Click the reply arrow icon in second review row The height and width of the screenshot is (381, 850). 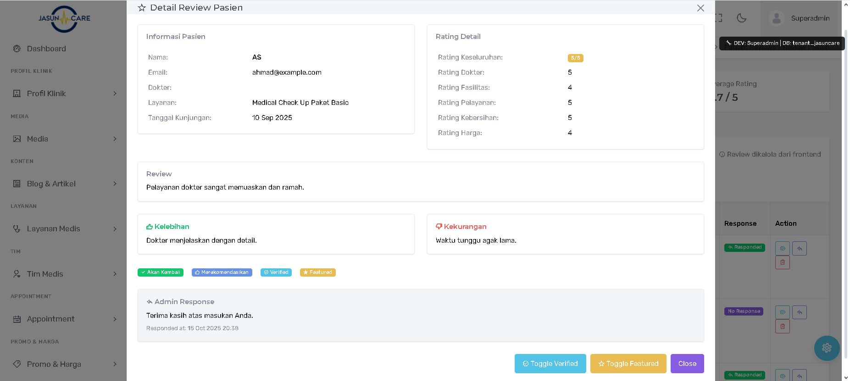(800, 312)
